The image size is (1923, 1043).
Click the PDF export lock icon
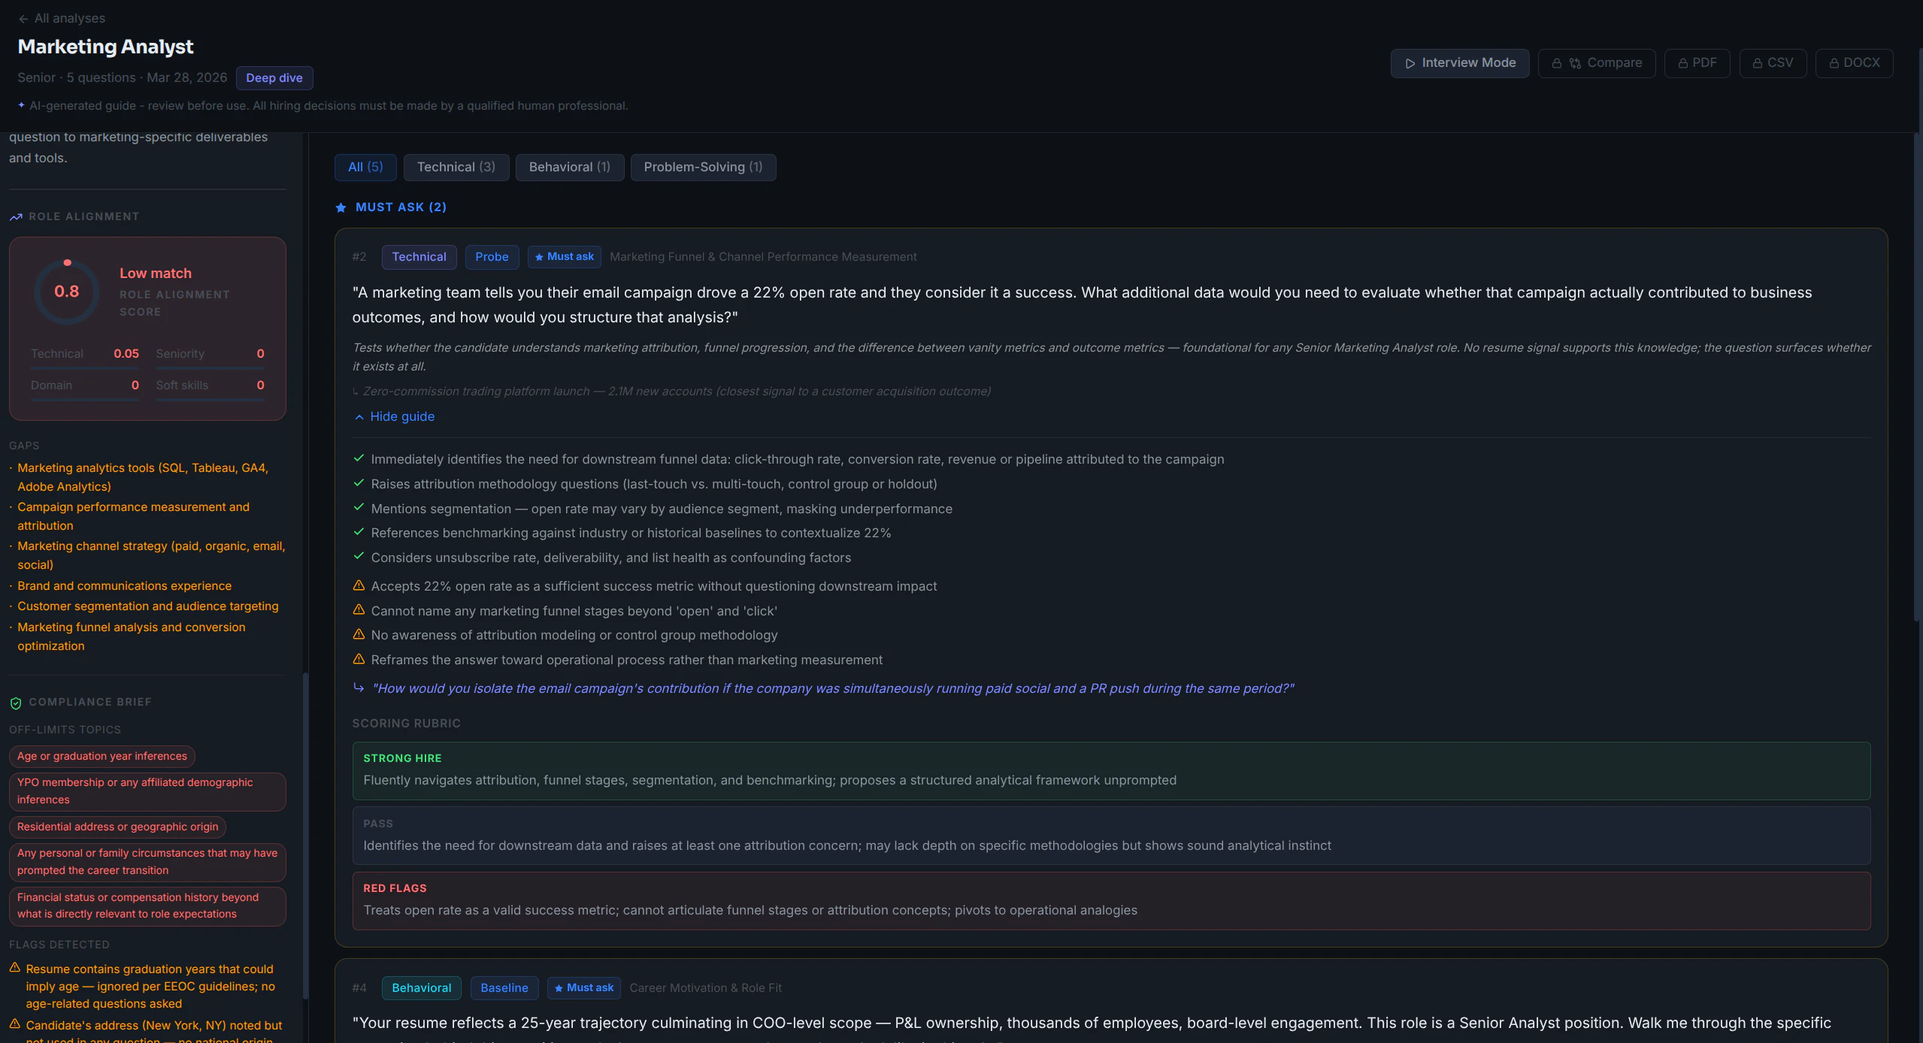1683,63
